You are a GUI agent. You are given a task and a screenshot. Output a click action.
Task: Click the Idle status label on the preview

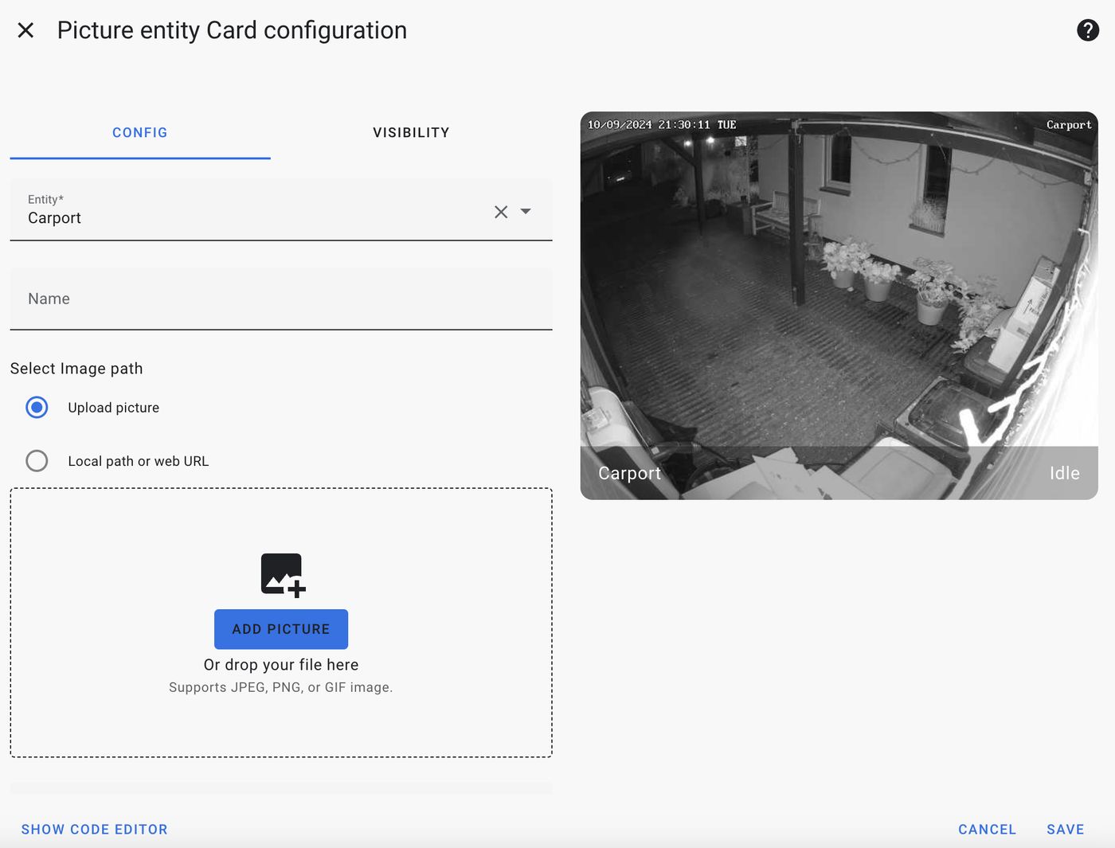click(x=1064, y=473)
